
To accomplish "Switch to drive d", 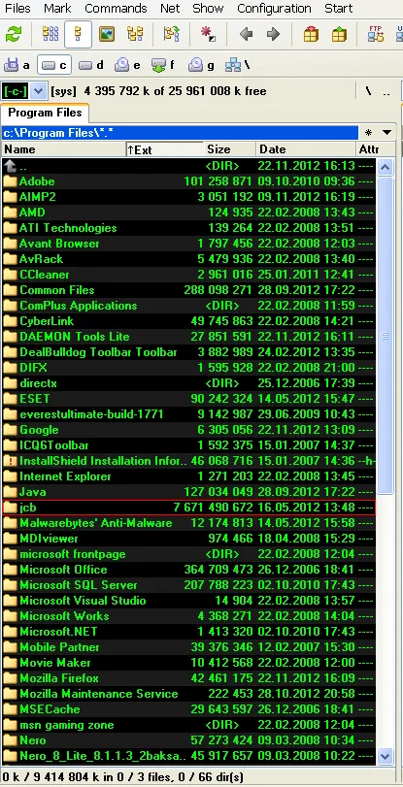I will (x=91, y=65).
